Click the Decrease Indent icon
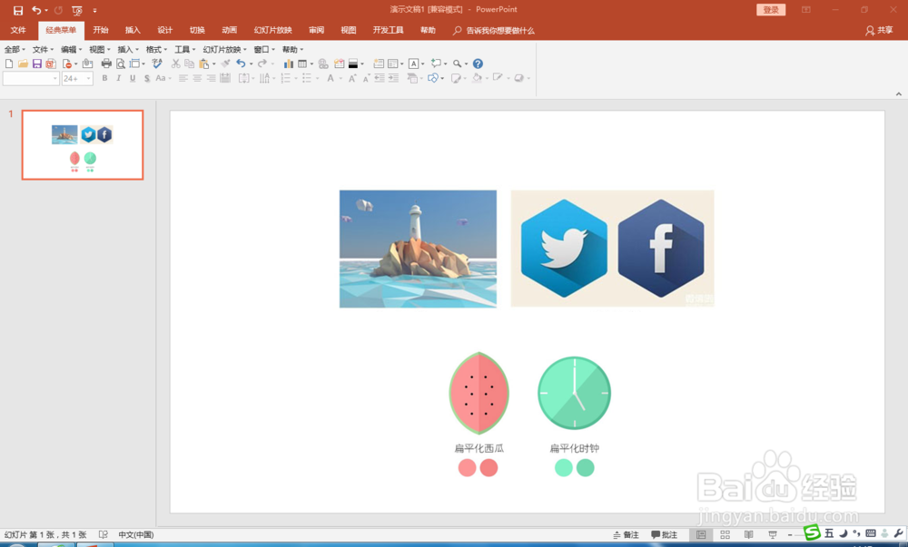 pyautogui.click(x=380, y=78)
